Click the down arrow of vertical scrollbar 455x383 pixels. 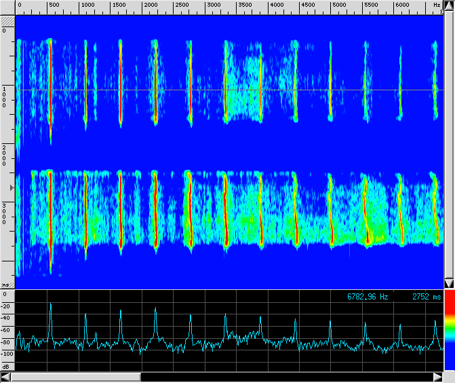tap(448, 282)
